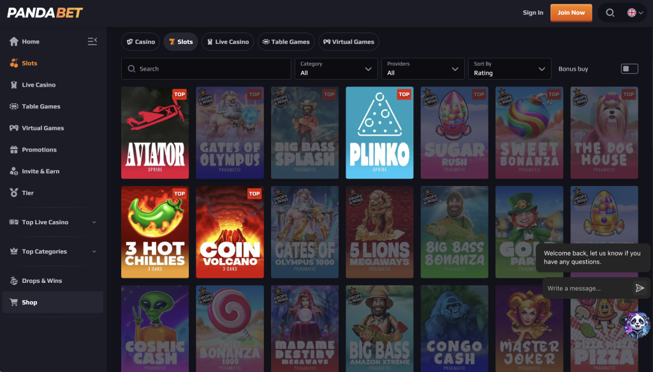The height and width of the screenshot is (372, 653).
Task: Select Drops & Wins in the sidebar
Action: point(14,280)
